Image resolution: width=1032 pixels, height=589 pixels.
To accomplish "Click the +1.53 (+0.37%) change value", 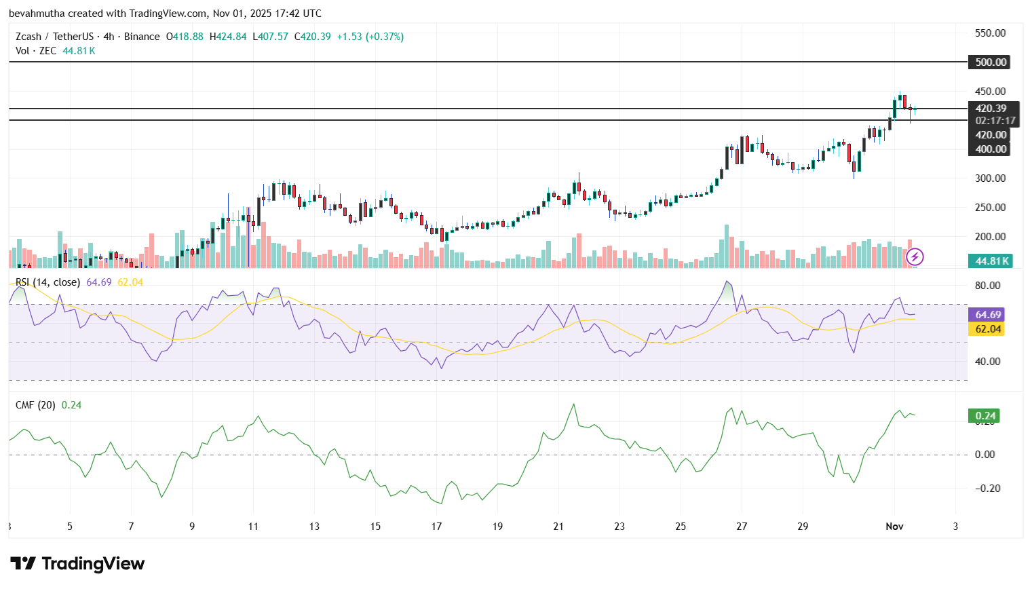I will point(370,37).
